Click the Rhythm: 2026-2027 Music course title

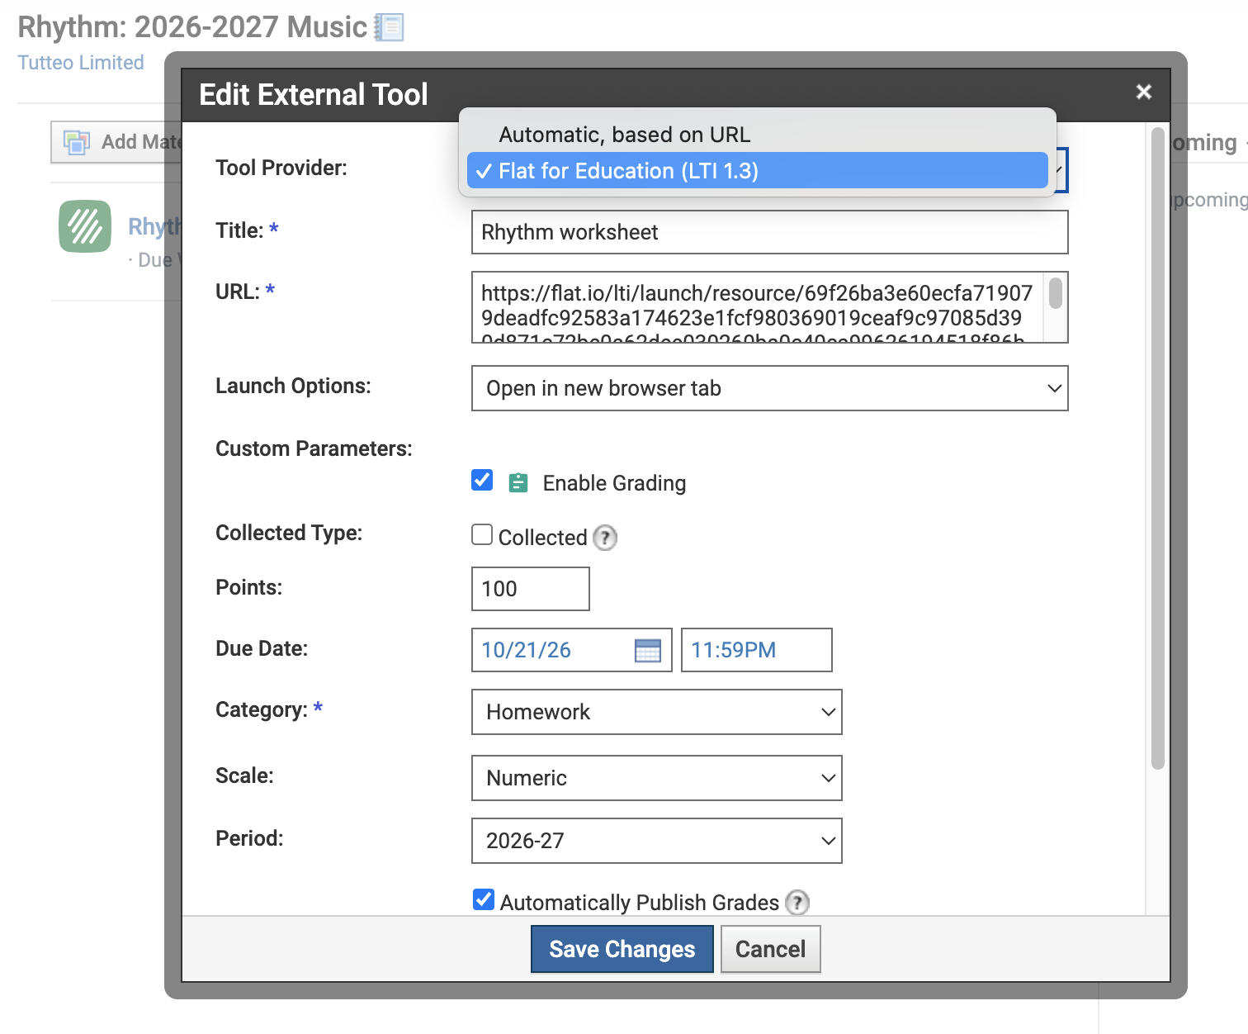[x=192, y=27]
